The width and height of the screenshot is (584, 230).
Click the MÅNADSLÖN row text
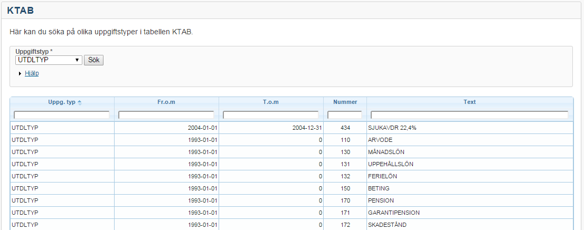[387, 152]
